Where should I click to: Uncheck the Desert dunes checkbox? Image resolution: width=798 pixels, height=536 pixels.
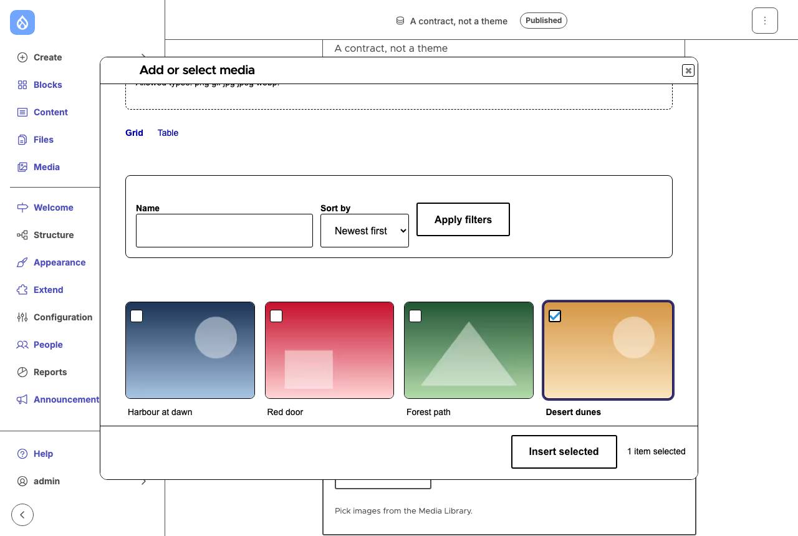[555, 316]
